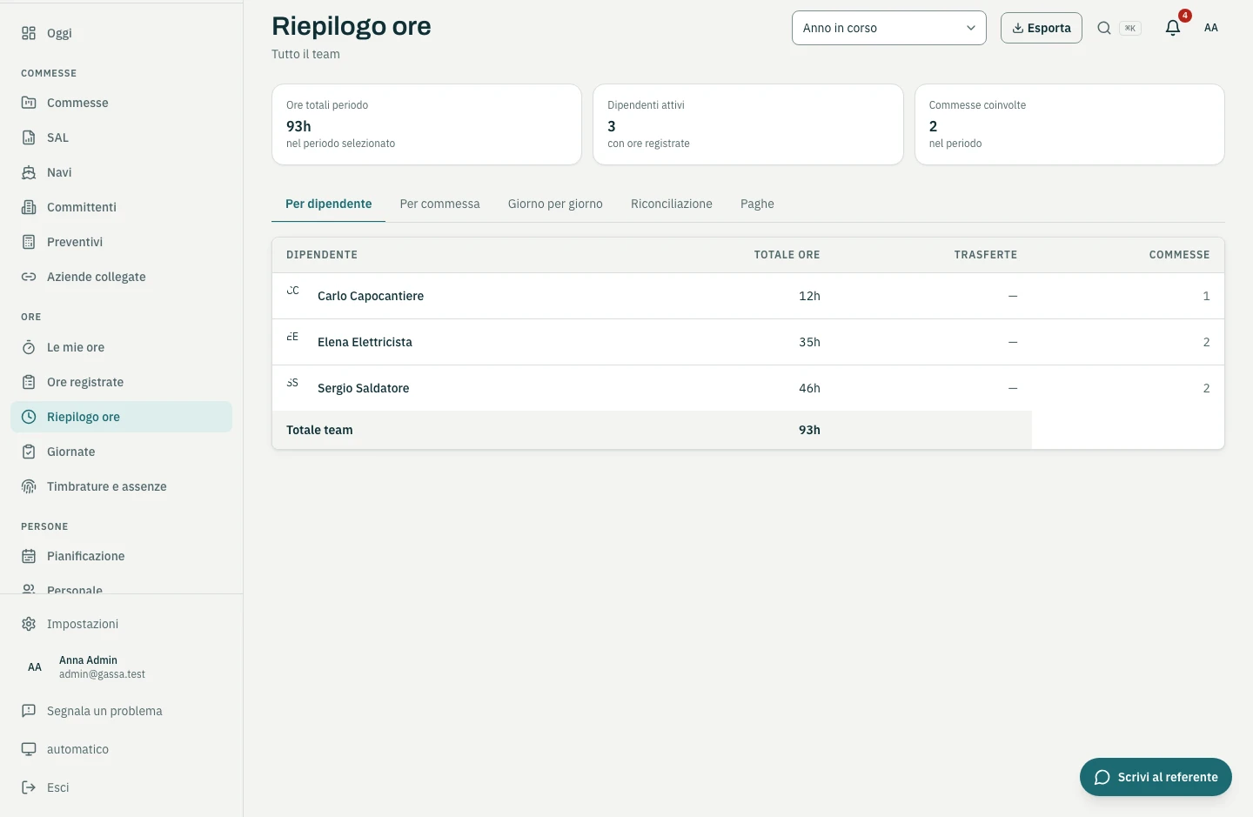Click the Ore totali periodo card
Screen dimensions: 1253x817
pyautogui.click(x=426, y=124)
